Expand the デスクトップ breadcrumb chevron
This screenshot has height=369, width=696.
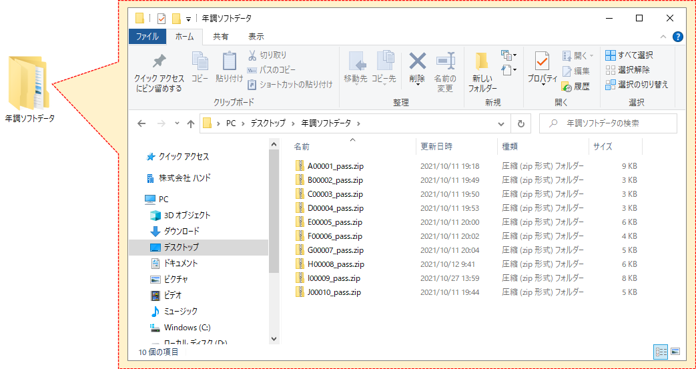click(293, 124)
